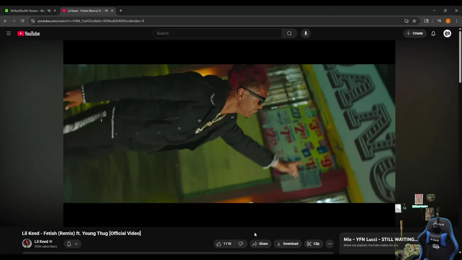Bookmark this page with the star
Viewport: 462px width, 260px height.
414,21
